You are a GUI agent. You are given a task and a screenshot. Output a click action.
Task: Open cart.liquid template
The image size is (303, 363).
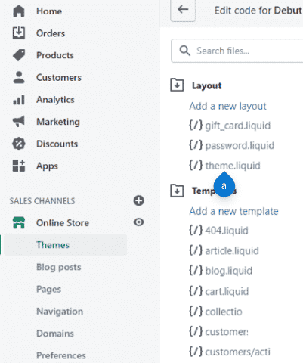[227, 291]
